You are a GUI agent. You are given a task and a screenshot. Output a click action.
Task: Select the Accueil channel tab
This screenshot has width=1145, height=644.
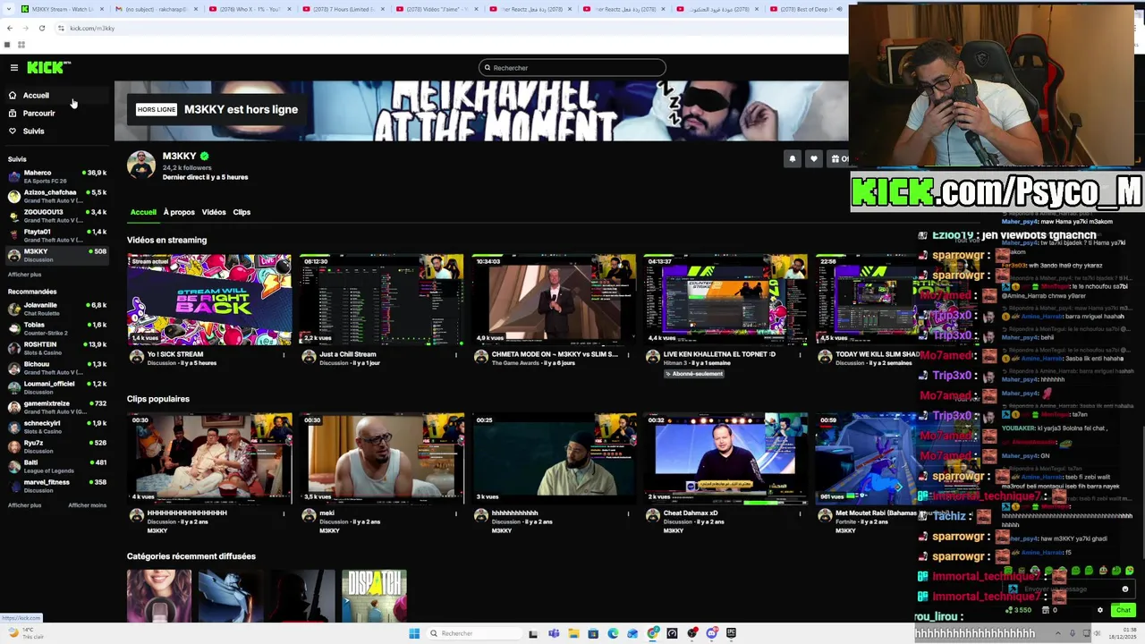[x=143, y=212]
